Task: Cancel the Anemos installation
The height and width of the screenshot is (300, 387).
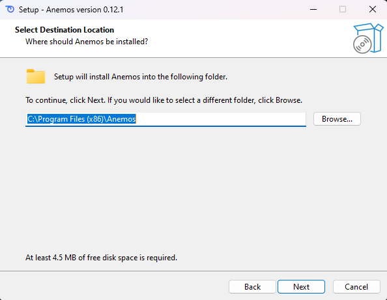Action: [x=356, y=287]
